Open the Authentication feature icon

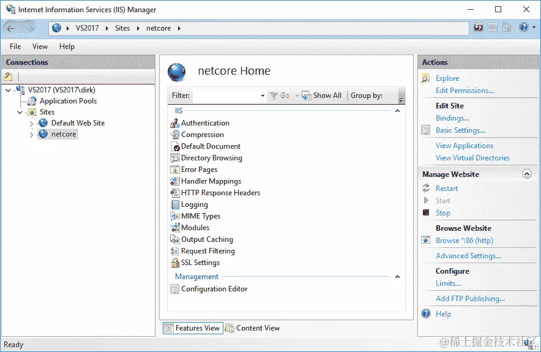(x=175, y=123)
